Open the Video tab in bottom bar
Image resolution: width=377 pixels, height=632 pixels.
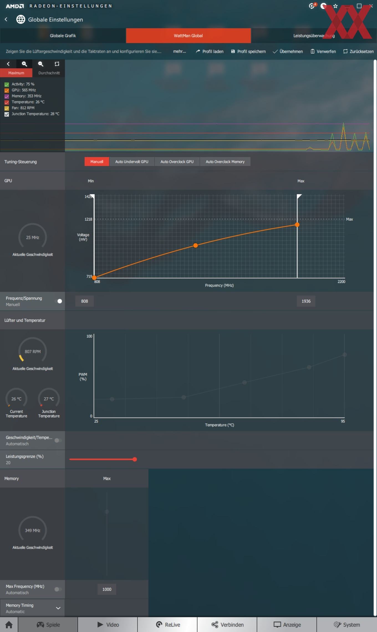[x=108, y=625]
